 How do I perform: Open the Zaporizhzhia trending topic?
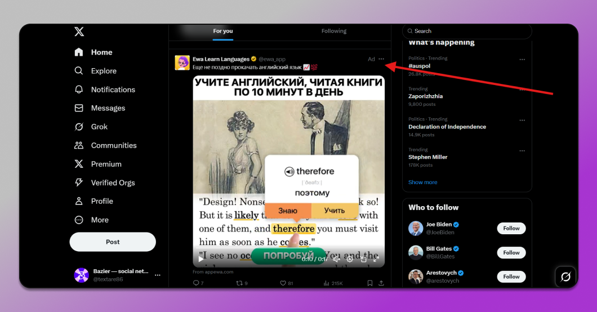point(426,96)
